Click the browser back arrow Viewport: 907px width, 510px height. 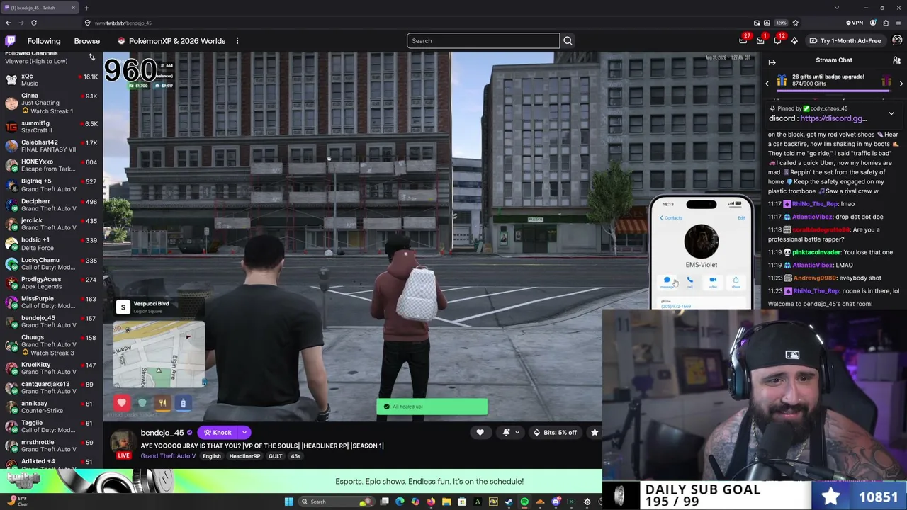point(9,23)
